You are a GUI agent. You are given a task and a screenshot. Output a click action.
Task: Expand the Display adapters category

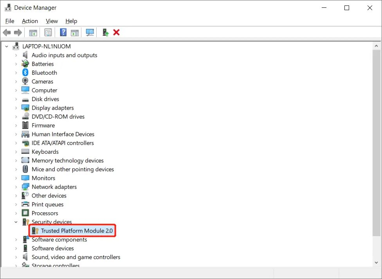[x=16, y=108]
